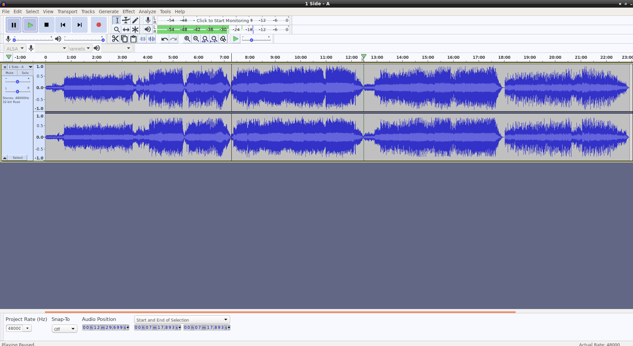Click the track Select button
Viewport: 633px width, 346px height.
tap(18, 158)
